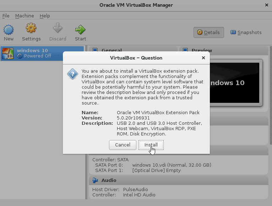Start the VM with green arrow icon
Viewport: 272px width, 206px height.
coord(80,29)
